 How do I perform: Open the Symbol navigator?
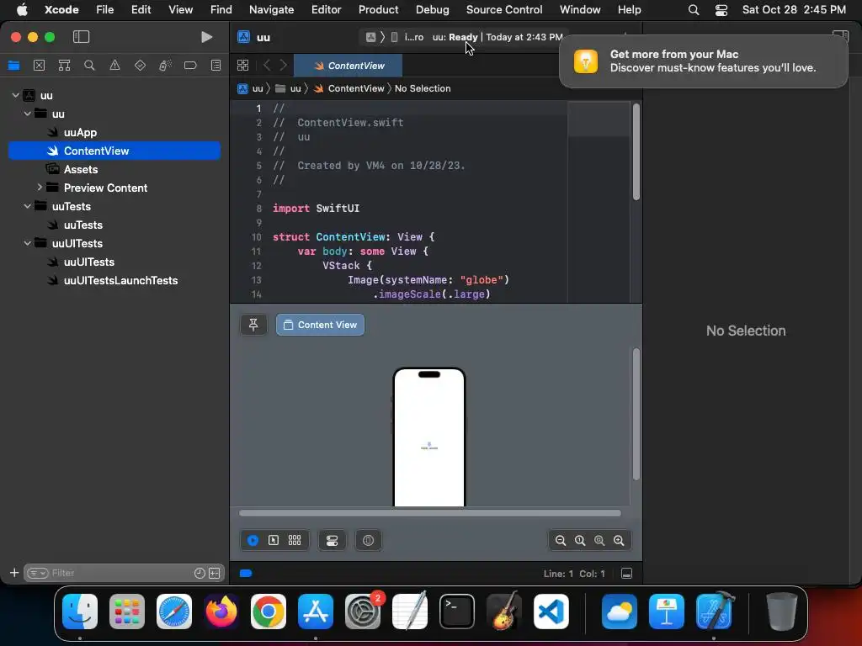tap(64, 66)
